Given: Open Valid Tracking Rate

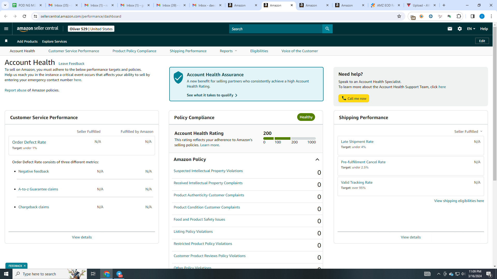Looking at the screenshot, I should [x=357, y=182].
